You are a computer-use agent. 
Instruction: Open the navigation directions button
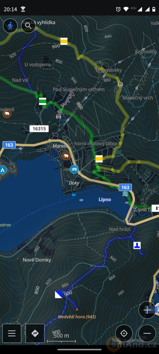[35, 333]
